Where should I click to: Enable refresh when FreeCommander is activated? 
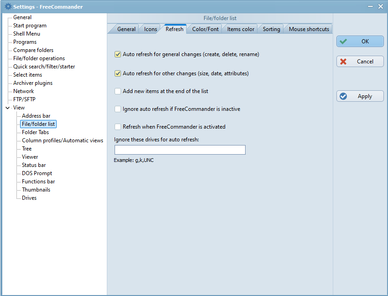(x=118, y=127)
